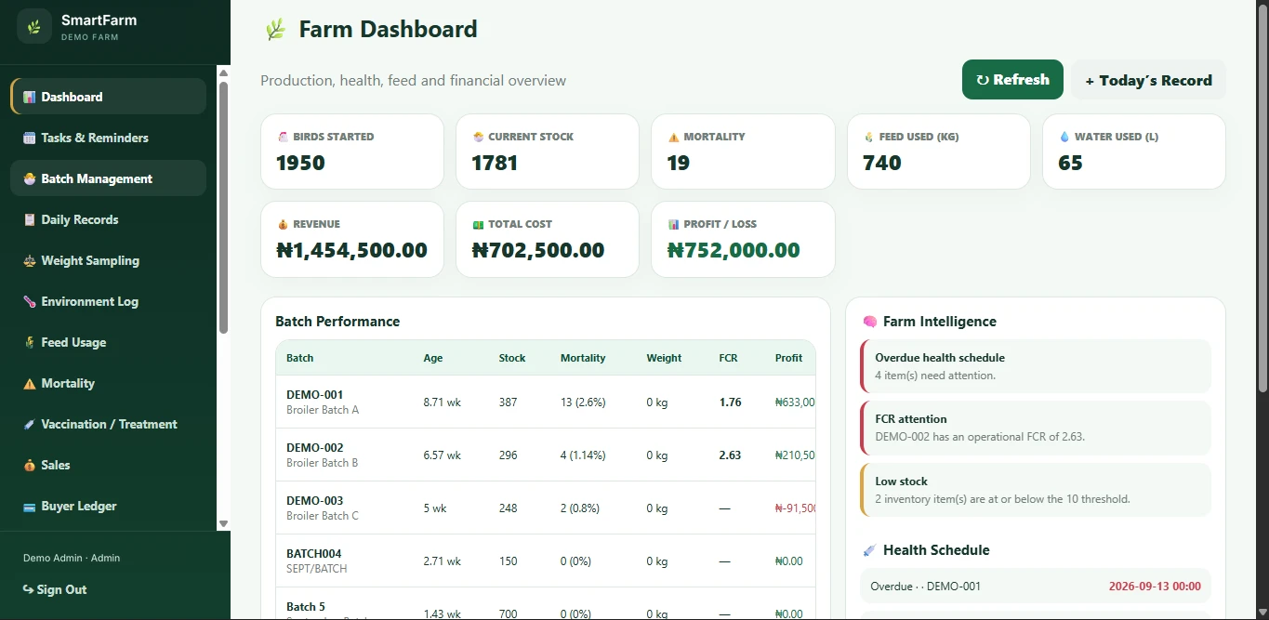Open the Overdue health schedule alert
This screenshot has height=620, width=1269.
1037,366
